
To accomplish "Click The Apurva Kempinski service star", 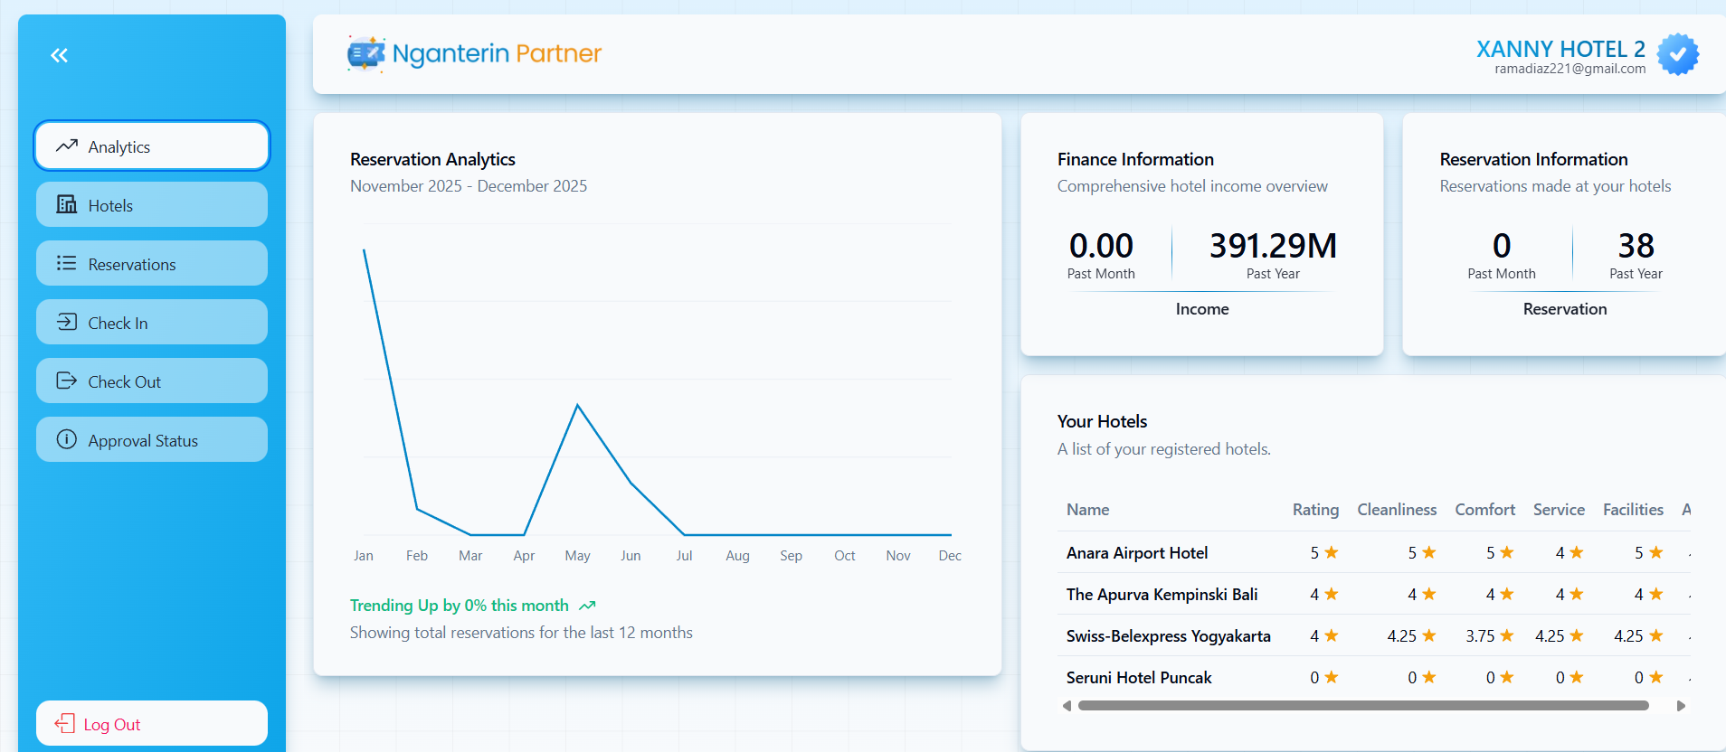I will [x=1577, y=594].
